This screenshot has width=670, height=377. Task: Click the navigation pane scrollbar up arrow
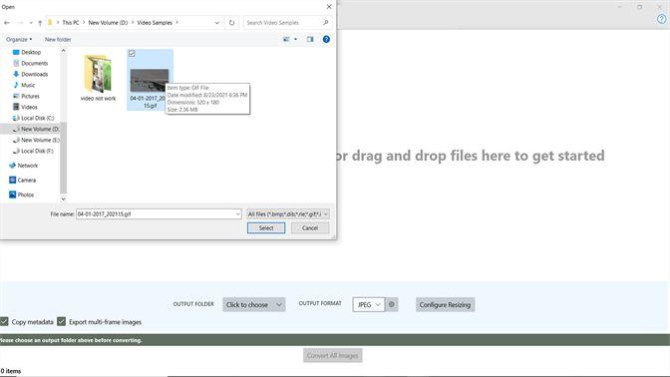63,51
